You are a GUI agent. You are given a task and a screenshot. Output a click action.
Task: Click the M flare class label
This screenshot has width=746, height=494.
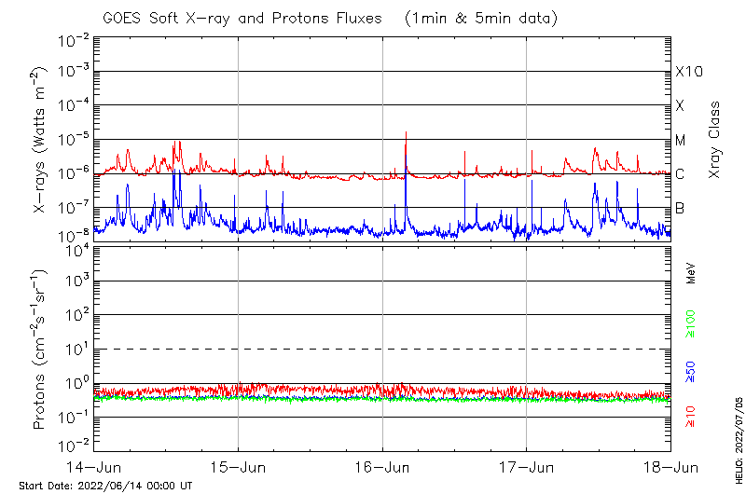click(x=681, y=141)
